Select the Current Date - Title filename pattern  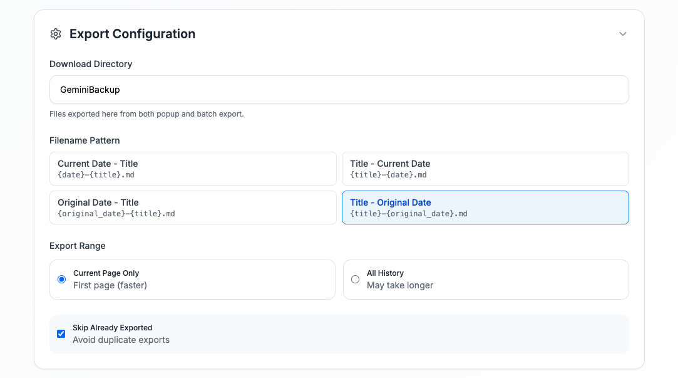(193, 169)
